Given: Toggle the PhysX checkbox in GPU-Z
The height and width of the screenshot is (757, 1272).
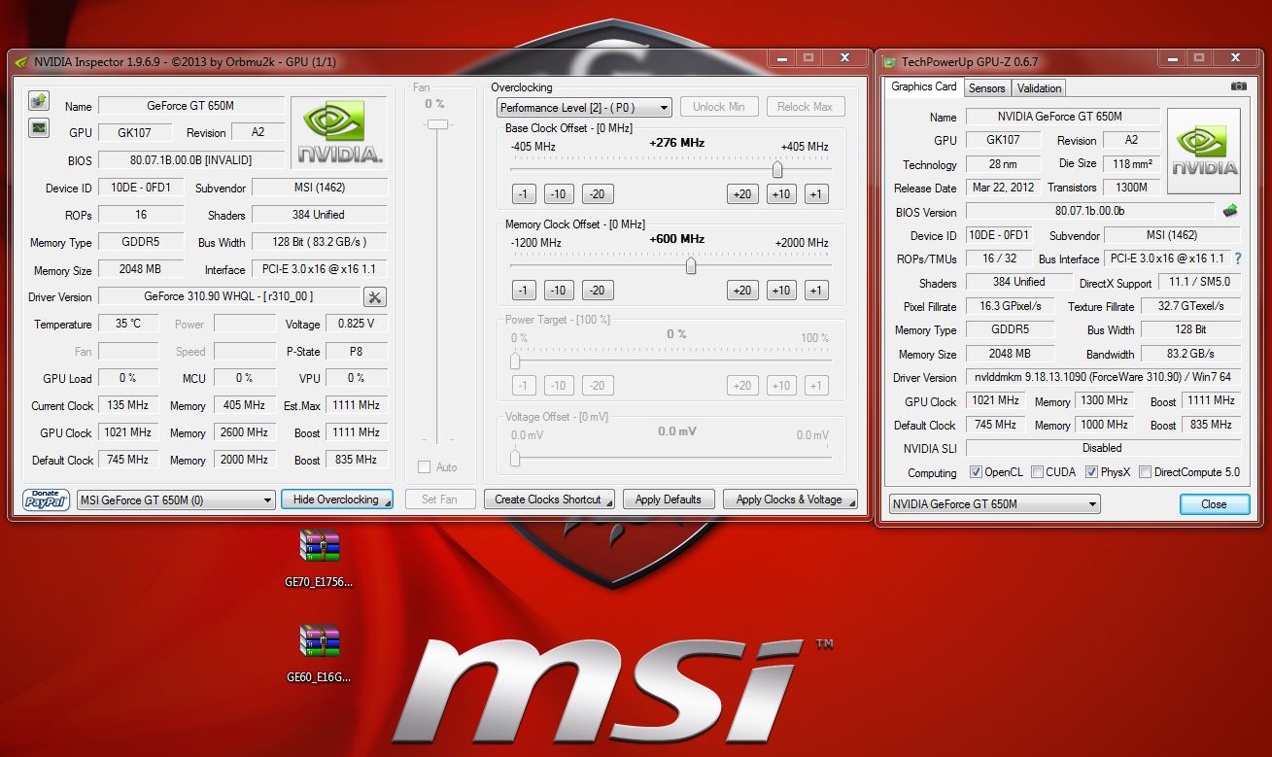Looking at the screenshot, I should click(1092, 472).
